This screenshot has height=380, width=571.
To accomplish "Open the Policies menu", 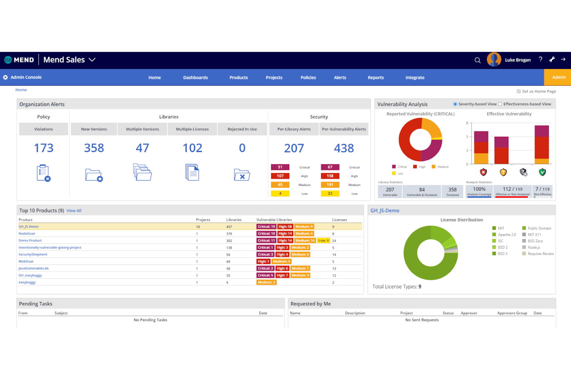I will (x=308, y=77).
